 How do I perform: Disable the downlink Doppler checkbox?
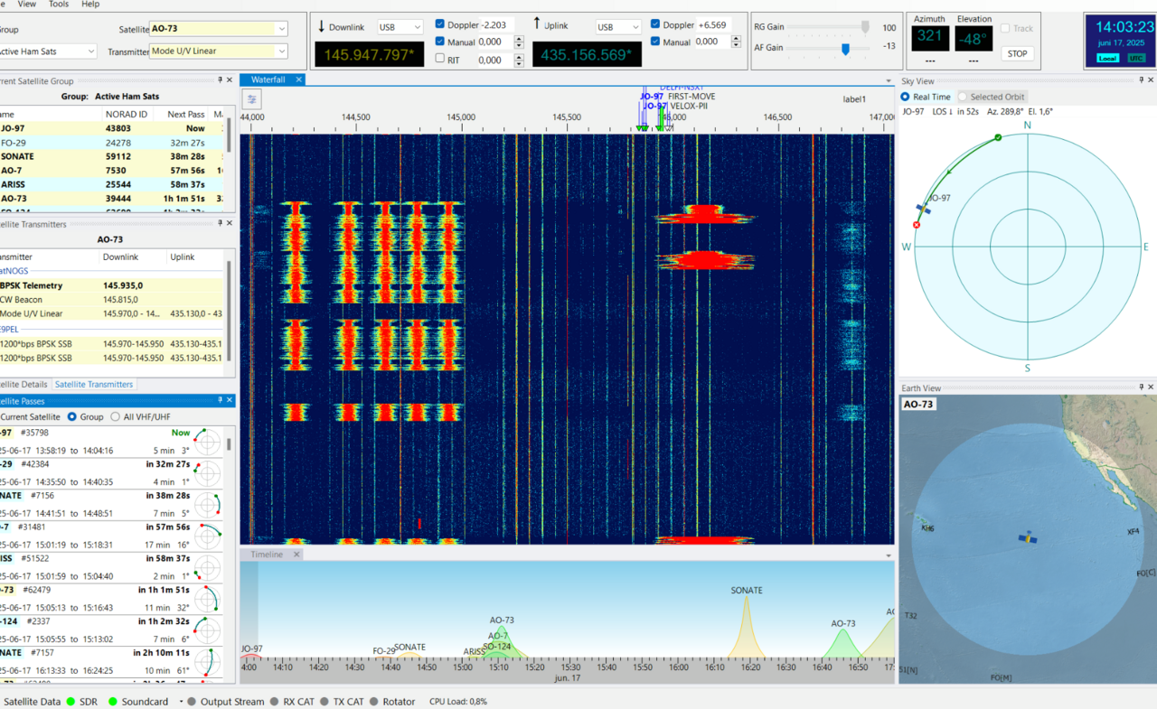tap(440, 24)
